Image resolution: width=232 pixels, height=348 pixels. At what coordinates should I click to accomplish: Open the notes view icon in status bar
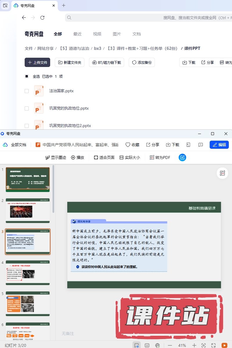[x=147, y=345]
